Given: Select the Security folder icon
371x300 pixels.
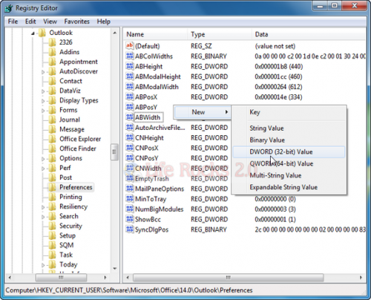Looking at the screenshot, I should pos(52,226).
